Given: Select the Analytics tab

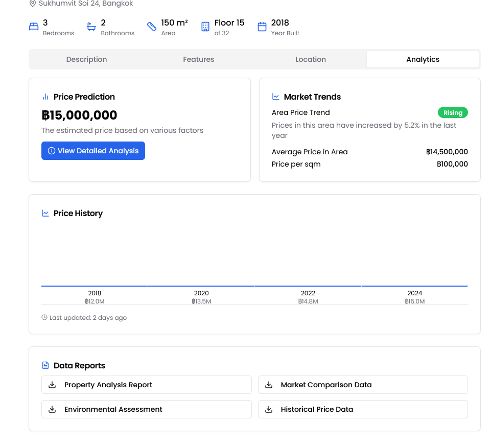Looking at the screenshot, I should [x=423, y=59].
